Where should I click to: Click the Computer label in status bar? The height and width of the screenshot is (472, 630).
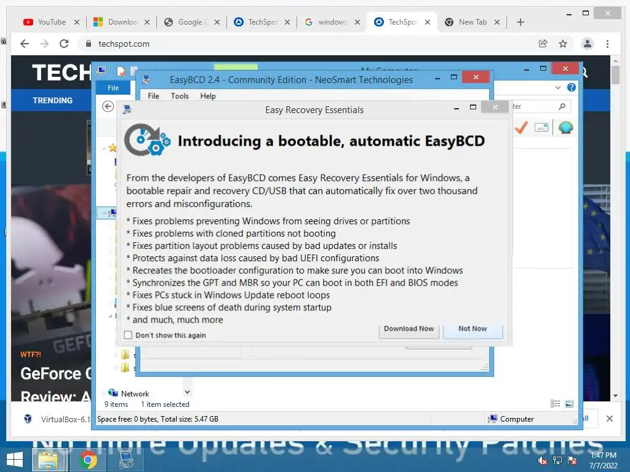[x=517, y=419]
